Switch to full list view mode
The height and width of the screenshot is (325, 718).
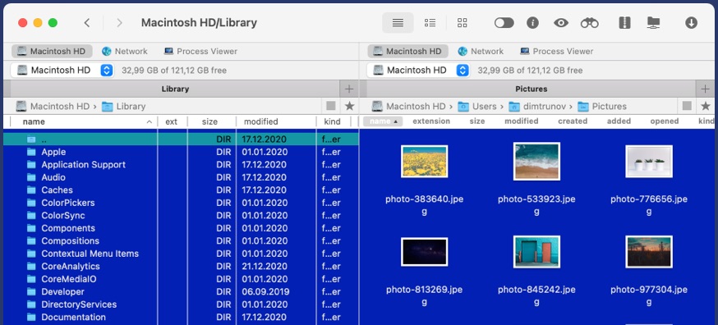coord(398,23)
